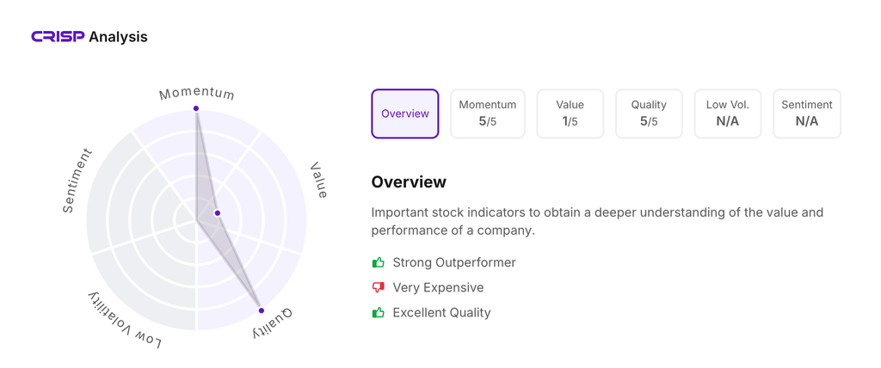
Task: Click the CRISP logo
Action: pos(58,37)
